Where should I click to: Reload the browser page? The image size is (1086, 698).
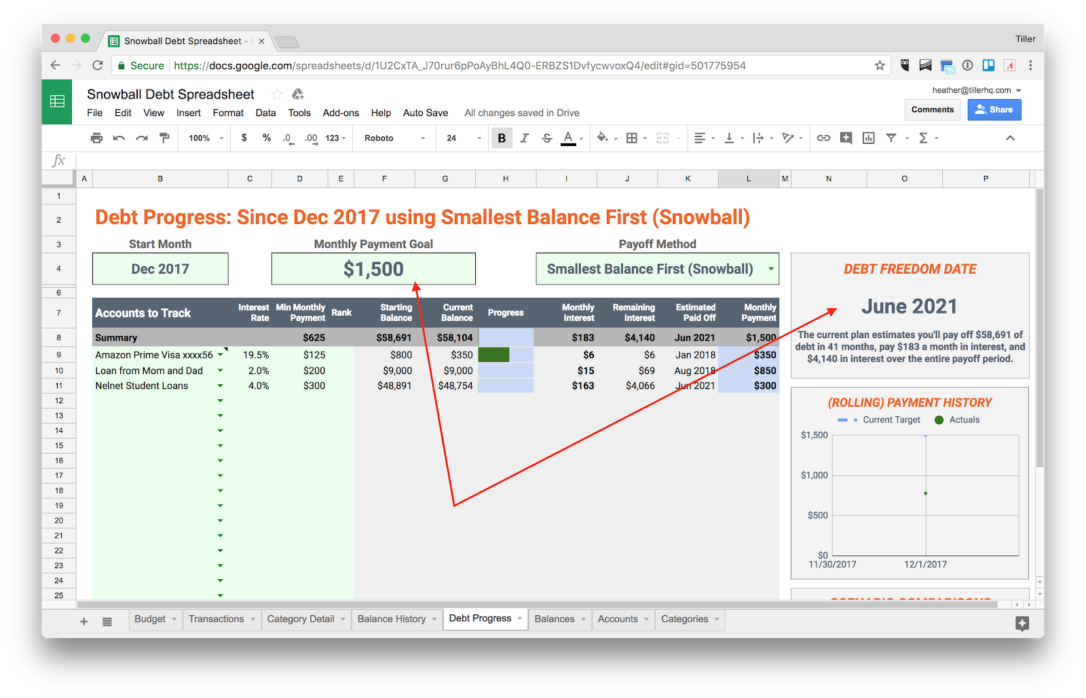[97, 65]
